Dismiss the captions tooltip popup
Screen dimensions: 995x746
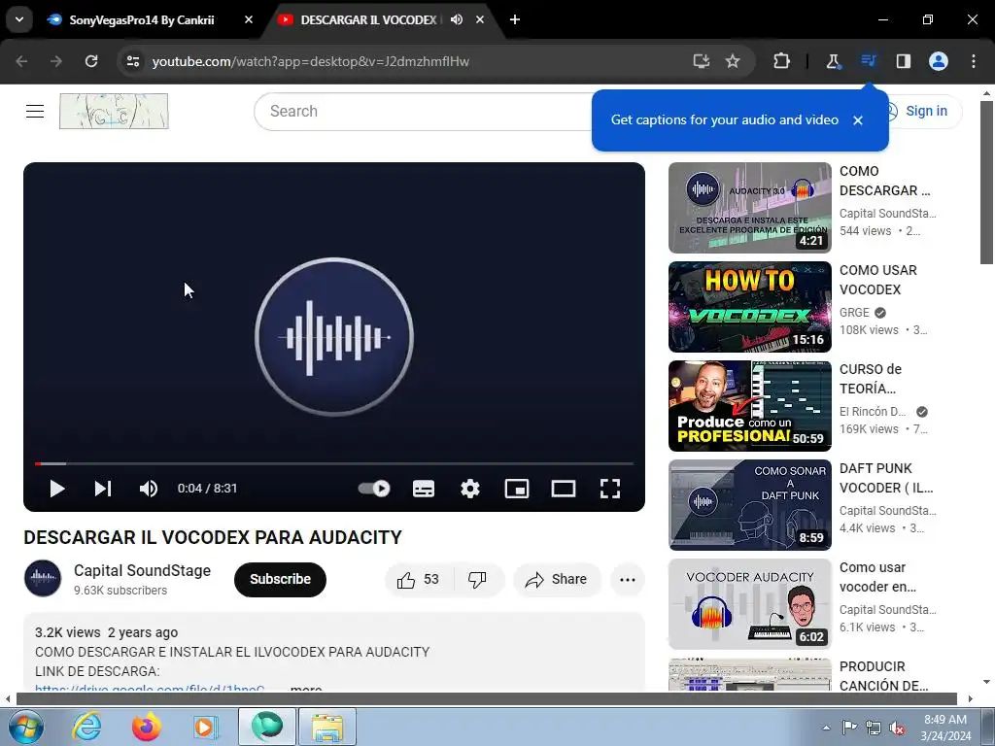[x=858, y=120]
